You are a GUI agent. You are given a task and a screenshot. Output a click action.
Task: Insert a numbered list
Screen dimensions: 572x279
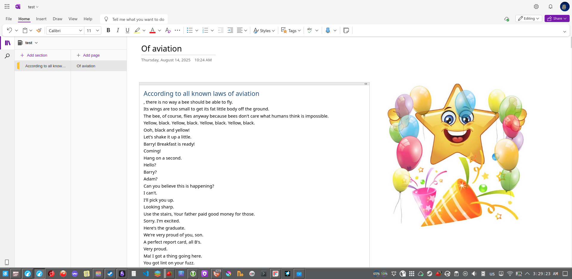[205, 30]
